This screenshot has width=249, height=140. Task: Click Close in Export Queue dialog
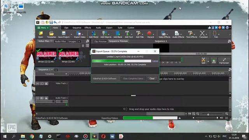tap(152, 79)
